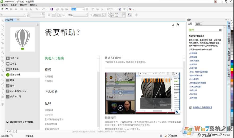The image size is (234, 138).
Task: Click the larger 'A' font size icon
Action: coord(178,25)
